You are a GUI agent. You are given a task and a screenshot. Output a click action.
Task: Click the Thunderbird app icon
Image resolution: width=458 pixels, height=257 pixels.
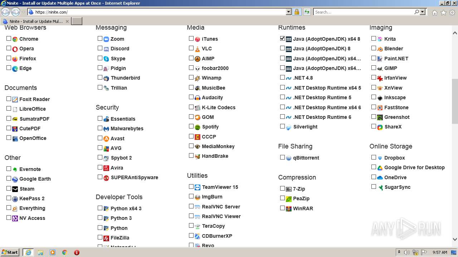(106, 78)
